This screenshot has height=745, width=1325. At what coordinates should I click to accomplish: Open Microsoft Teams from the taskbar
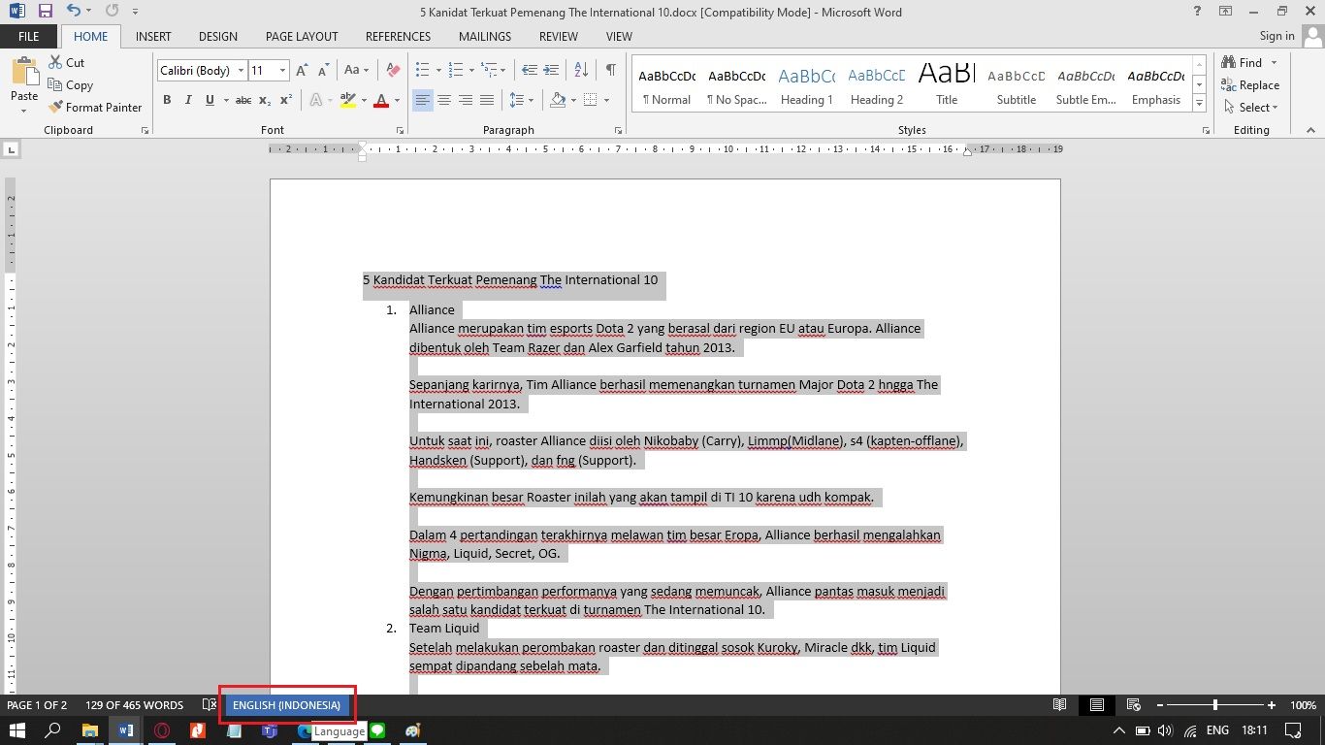[269, 730]
